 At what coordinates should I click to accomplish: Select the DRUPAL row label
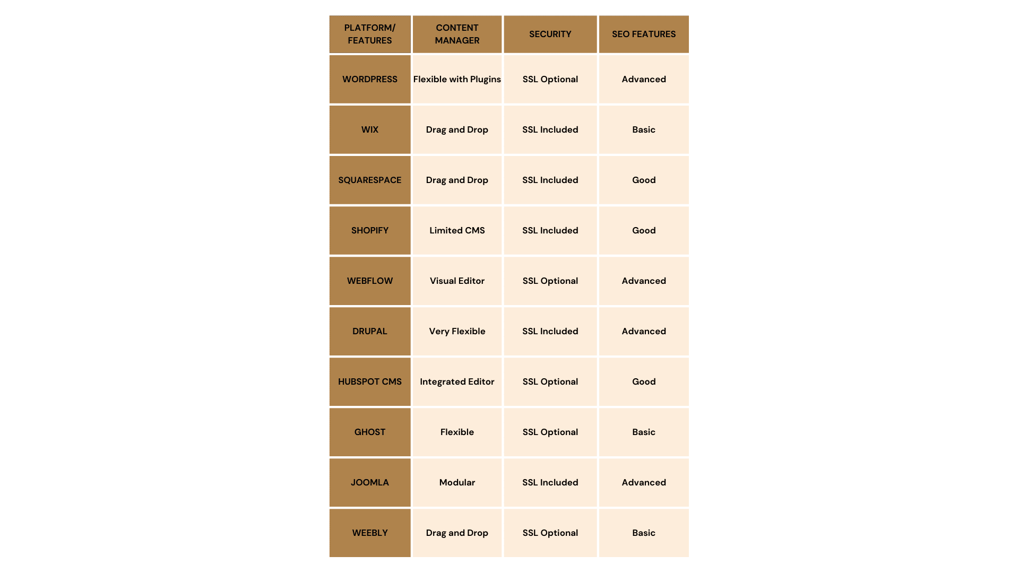click(x=369, y=331)
